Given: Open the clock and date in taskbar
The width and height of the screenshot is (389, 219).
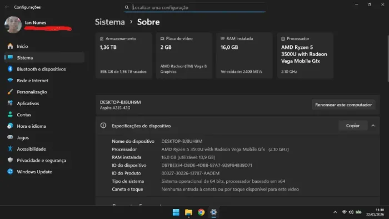Looking at the screenshot, I should (x=375, y=212).
